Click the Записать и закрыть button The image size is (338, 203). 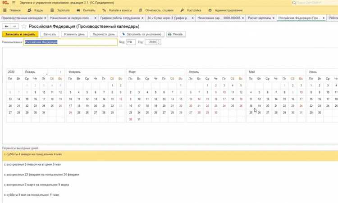coord(20,34)
